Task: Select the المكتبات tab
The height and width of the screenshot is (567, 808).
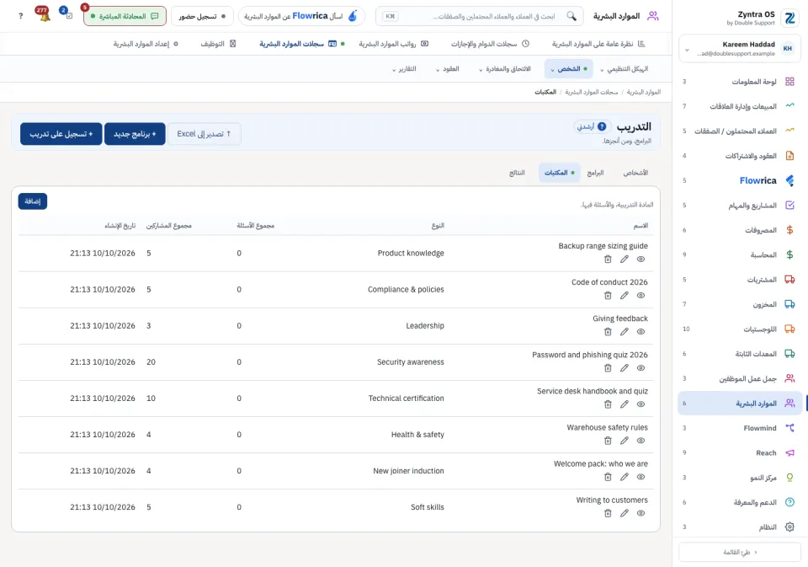Action: click(x=560, y=173)
